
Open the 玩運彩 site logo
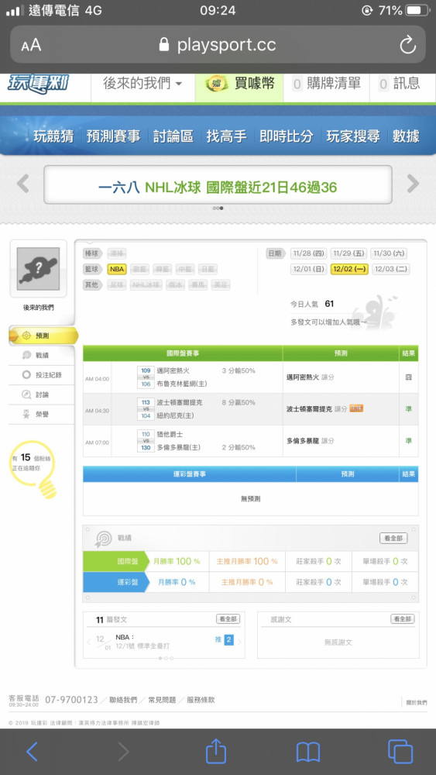[x=39, y=84]
